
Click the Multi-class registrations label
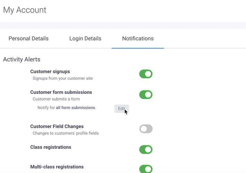pos(57,167)
